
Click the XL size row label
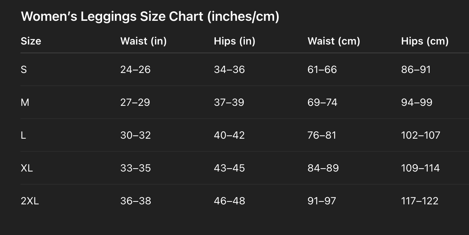click(27, 168)
